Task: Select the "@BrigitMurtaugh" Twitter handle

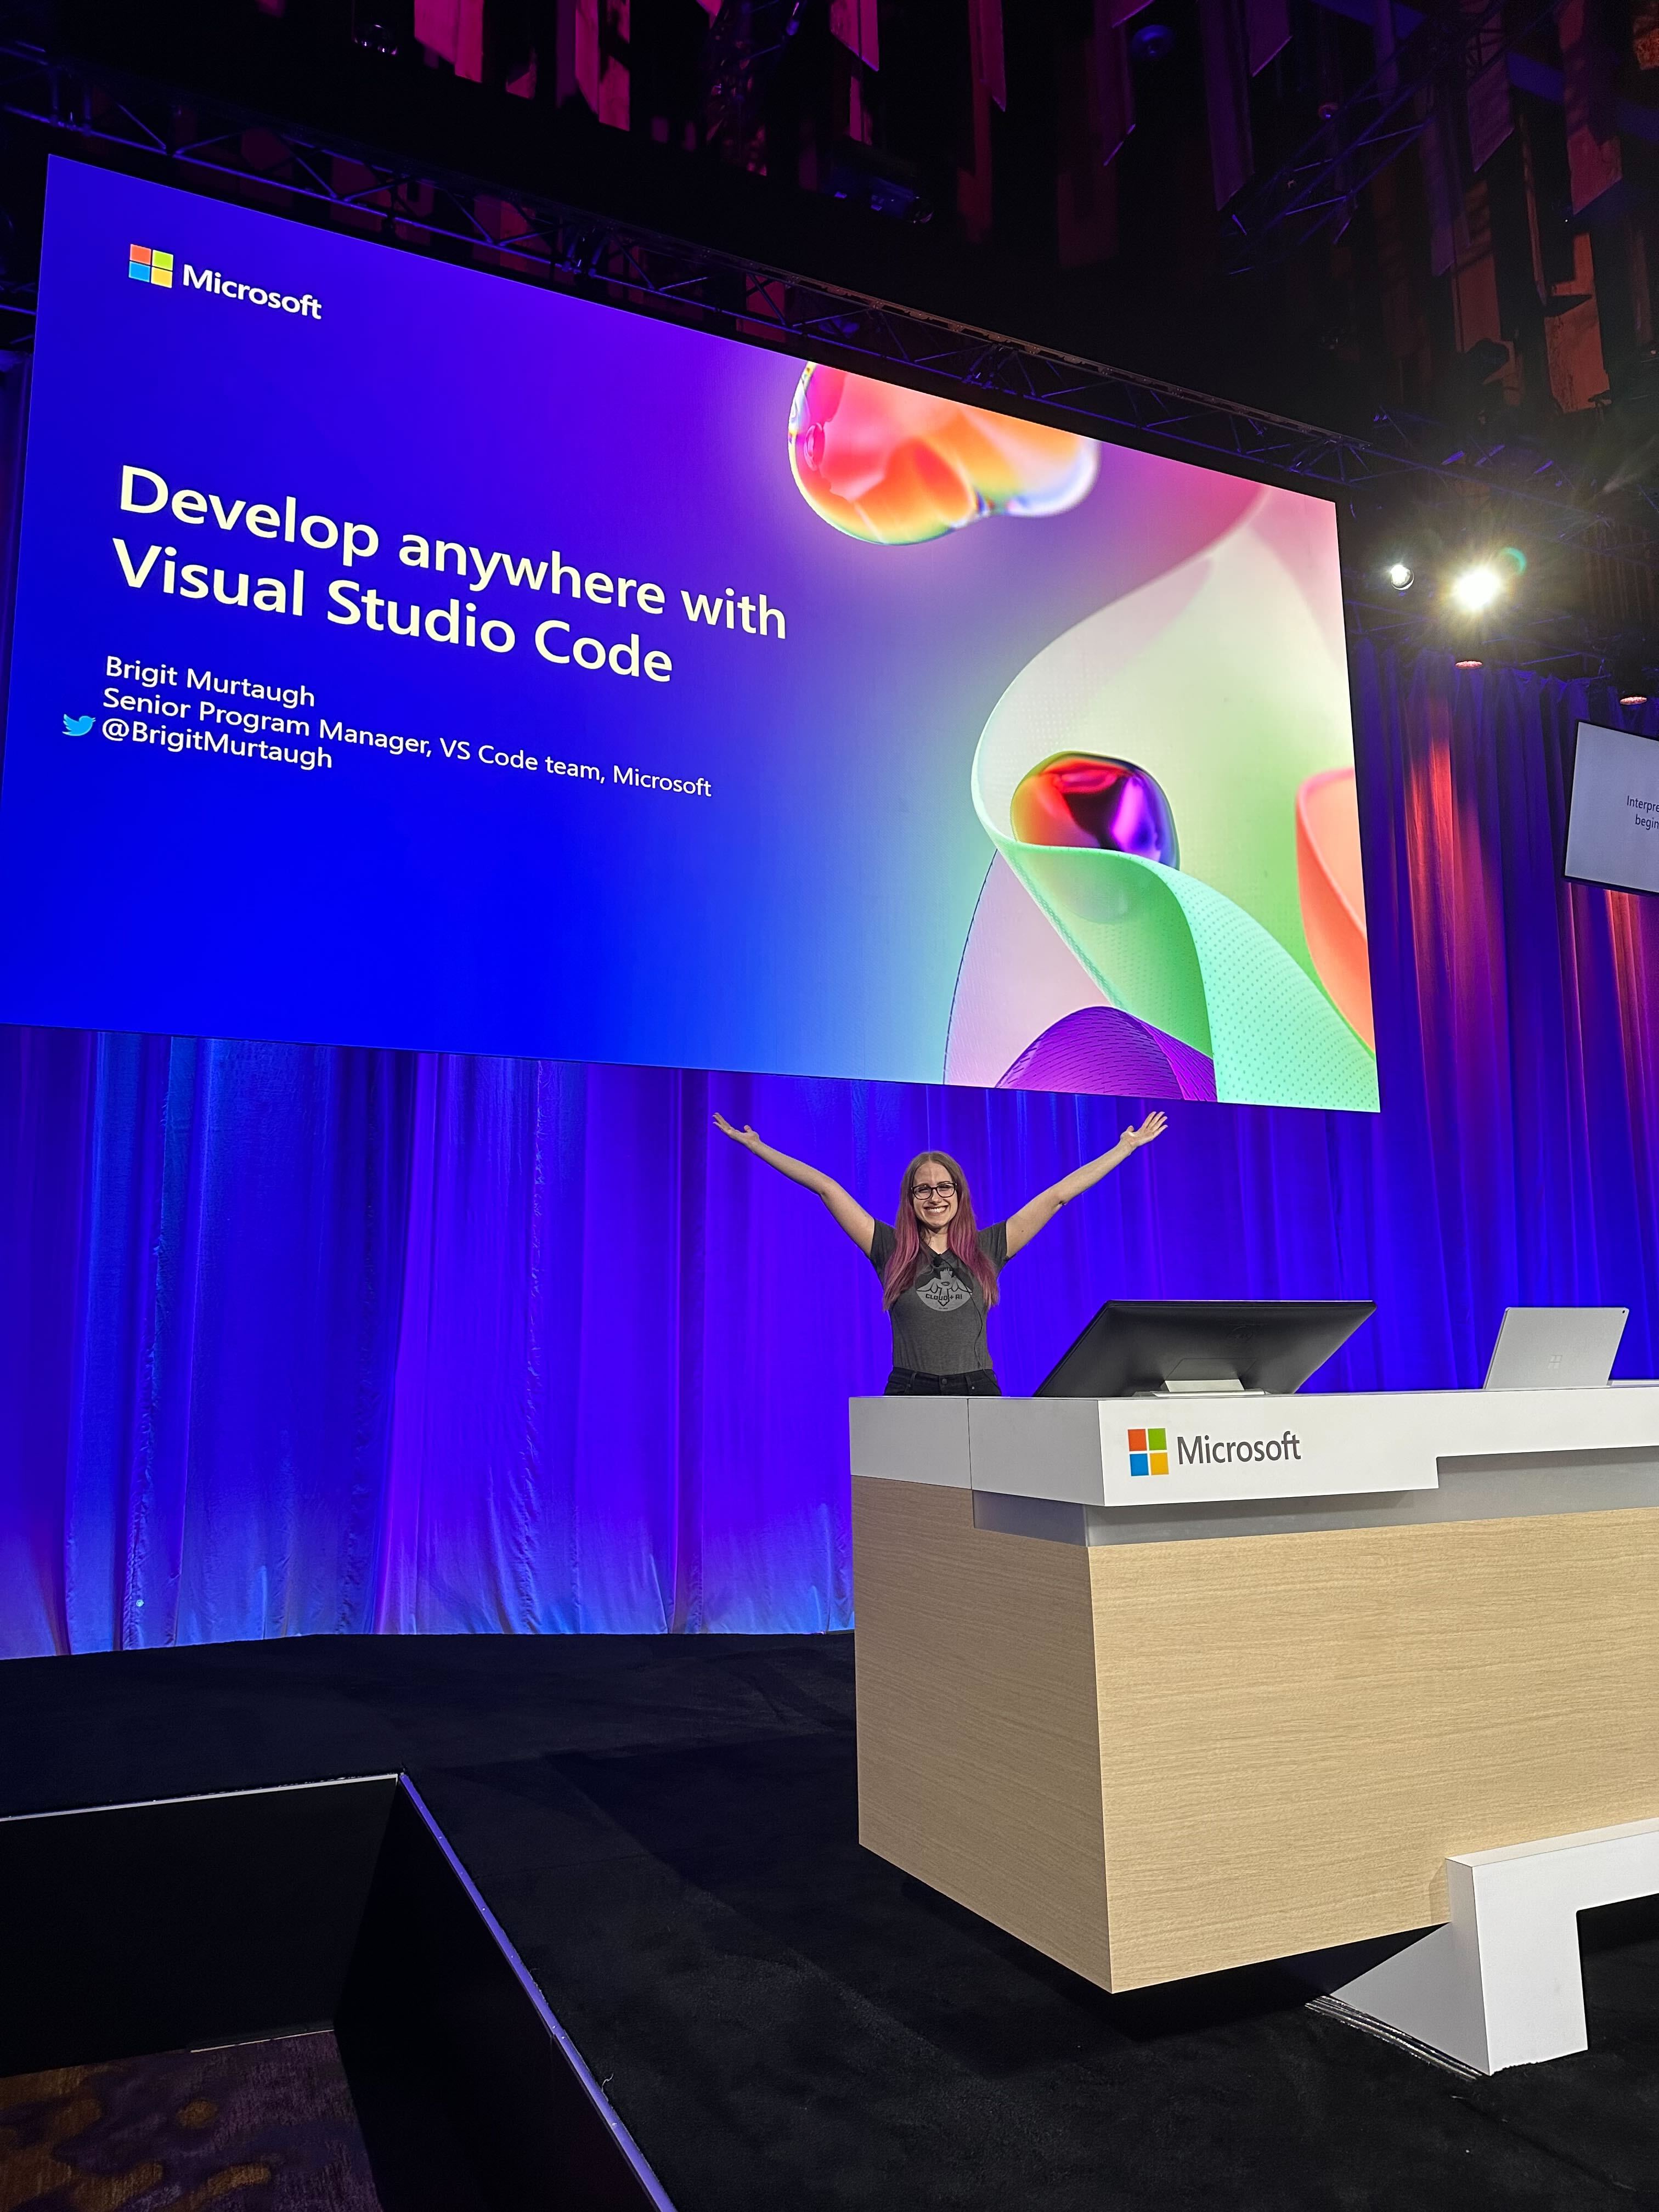Action: click(217, 746)
